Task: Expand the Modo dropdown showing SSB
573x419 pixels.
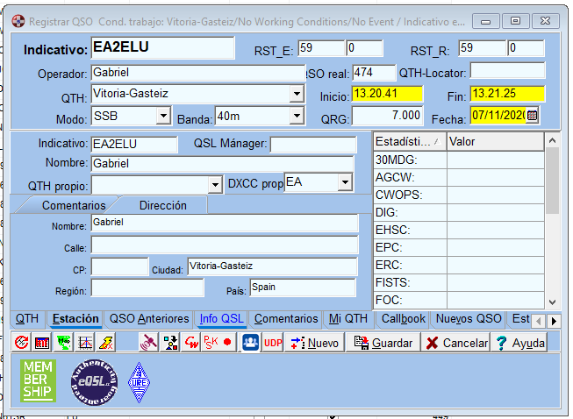Action: (163, 115)
